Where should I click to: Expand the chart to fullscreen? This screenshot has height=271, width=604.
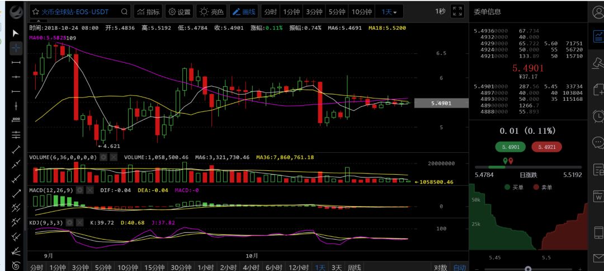coord(457,11)
